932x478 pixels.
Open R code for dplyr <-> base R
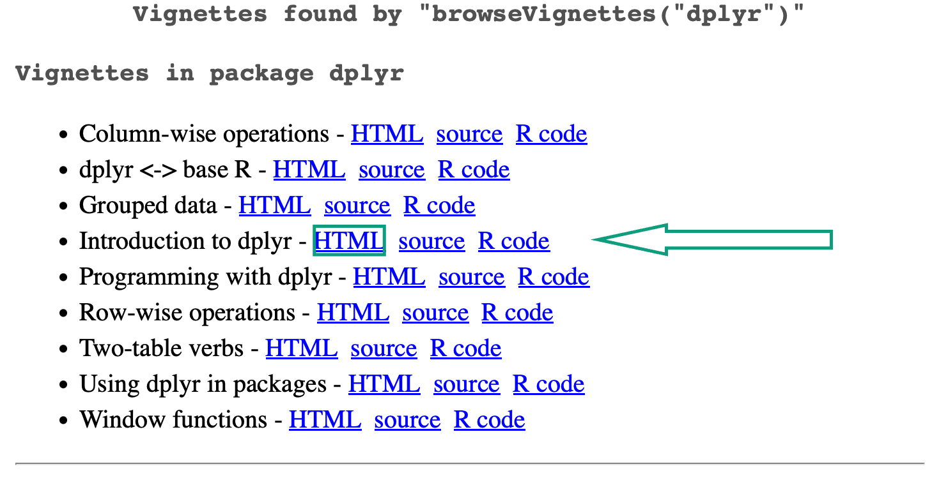(x=474, y=170)
